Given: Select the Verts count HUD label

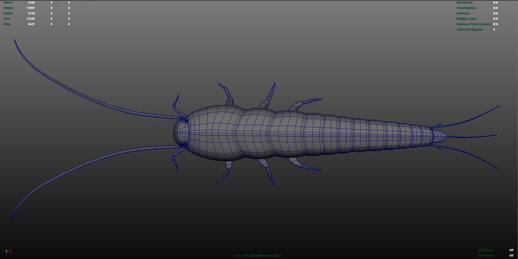Looking at the screenshot, I should tap(8, 2).
